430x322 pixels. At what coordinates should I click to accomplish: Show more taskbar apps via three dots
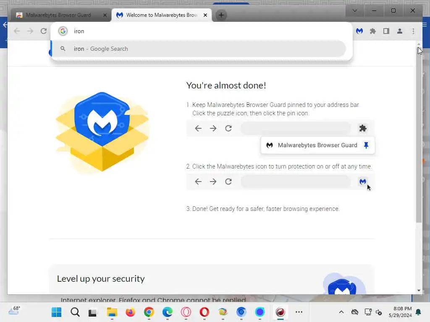299,312
